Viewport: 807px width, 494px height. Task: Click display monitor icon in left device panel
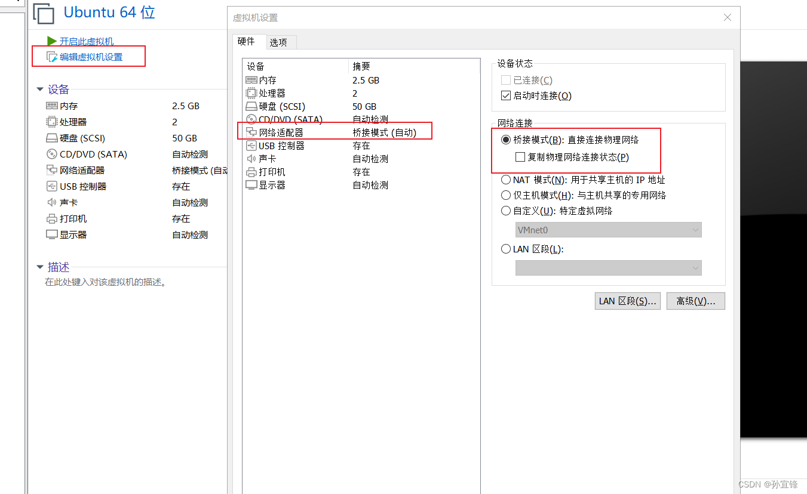(x=51, y=234)
